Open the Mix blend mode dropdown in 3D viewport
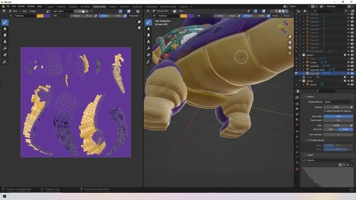This screenshot has width=356, height=200. 205,16
